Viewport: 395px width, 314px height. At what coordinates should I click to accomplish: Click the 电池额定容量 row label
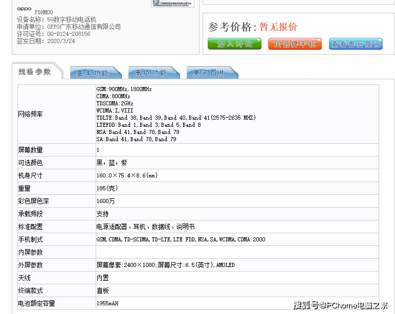click(x=36, y=303)
